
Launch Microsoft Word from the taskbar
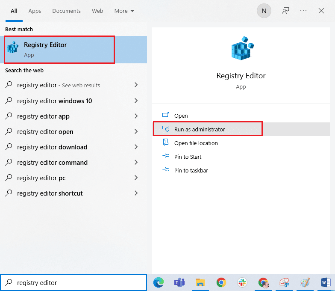click(x=326, y=282)
